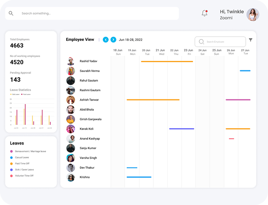
Task: Click Saurabh Verma's blue leave bar
Action: pyautogui.click(x=245, y=71)
